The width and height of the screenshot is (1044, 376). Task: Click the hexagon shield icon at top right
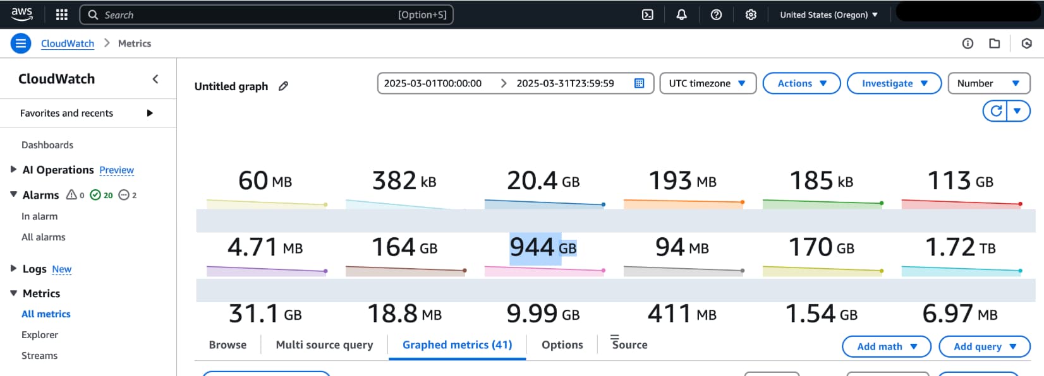click(x=1027, y=44)
